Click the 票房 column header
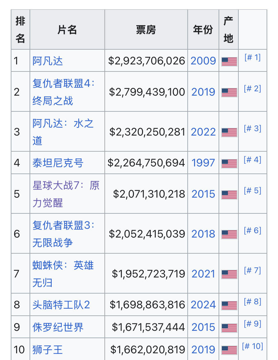Image resolution: width=278 pixels, height=360 pixels. point(146,30)
